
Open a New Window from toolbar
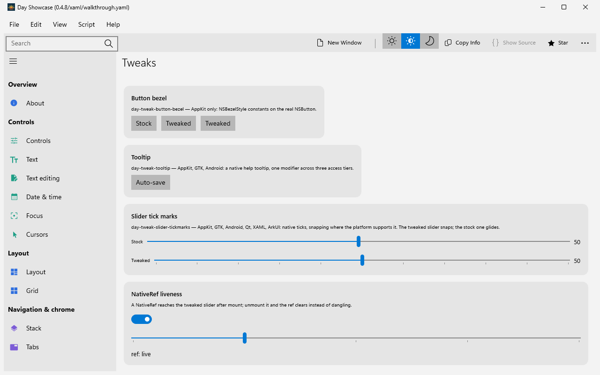339,43
